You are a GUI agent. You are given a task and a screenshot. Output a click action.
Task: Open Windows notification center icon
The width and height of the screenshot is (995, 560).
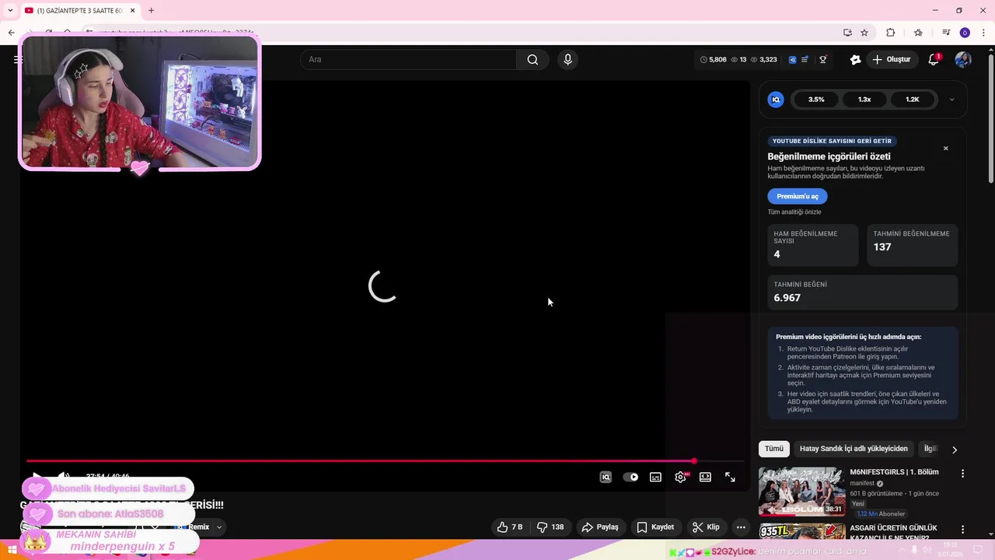click(x=978, y=551)
